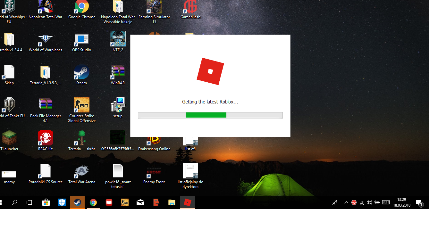Open the volume control in tray
The width and height of the screenshot is (438, 246).
click(x=369, y=202)
